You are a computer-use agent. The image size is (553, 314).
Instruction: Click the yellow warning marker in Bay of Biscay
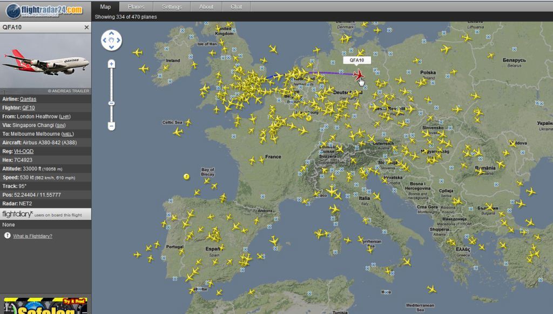[186, 176]
